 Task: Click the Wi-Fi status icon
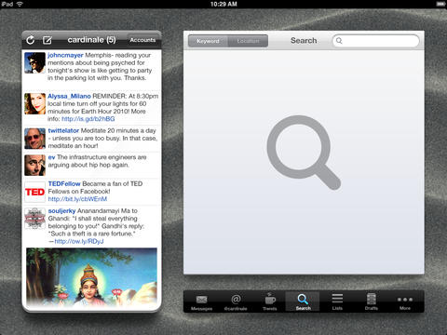pyautogui.click(x=20, y=4)
